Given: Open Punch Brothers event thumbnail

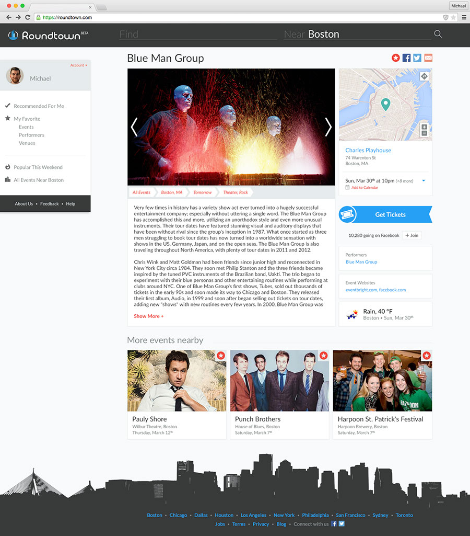Looking at the screenshot, I should point(279,381).
